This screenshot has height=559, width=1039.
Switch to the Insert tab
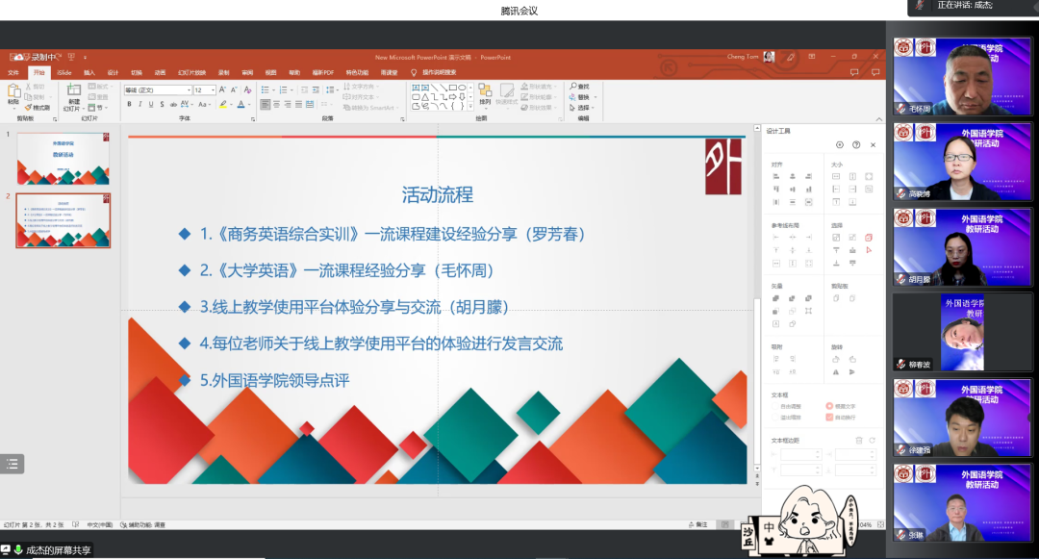coord(89,72)
